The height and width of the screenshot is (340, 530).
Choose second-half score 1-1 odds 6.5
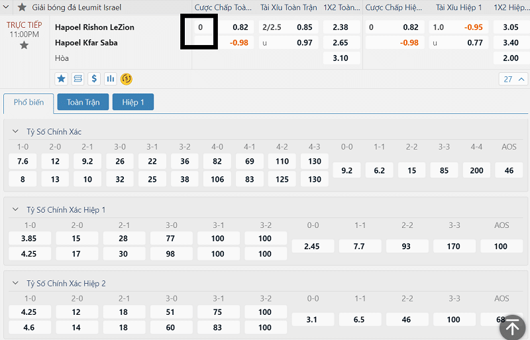[x=360, y=319]
